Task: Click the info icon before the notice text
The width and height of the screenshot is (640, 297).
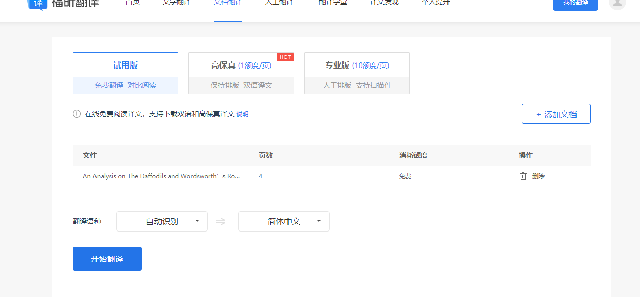Action: pyautogui.click(x=76, y=114)
